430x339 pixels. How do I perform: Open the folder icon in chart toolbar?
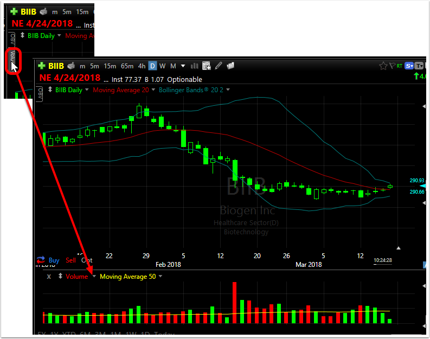(230, 66)
